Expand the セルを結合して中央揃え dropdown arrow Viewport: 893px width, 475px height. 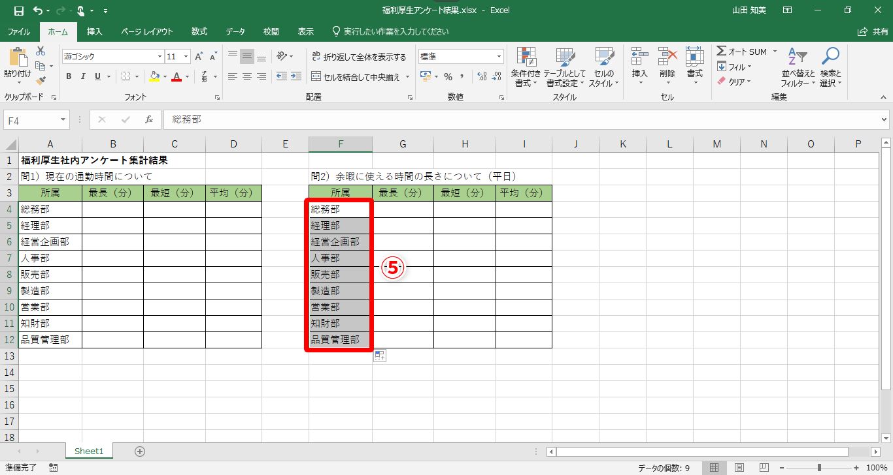(407, 76)
